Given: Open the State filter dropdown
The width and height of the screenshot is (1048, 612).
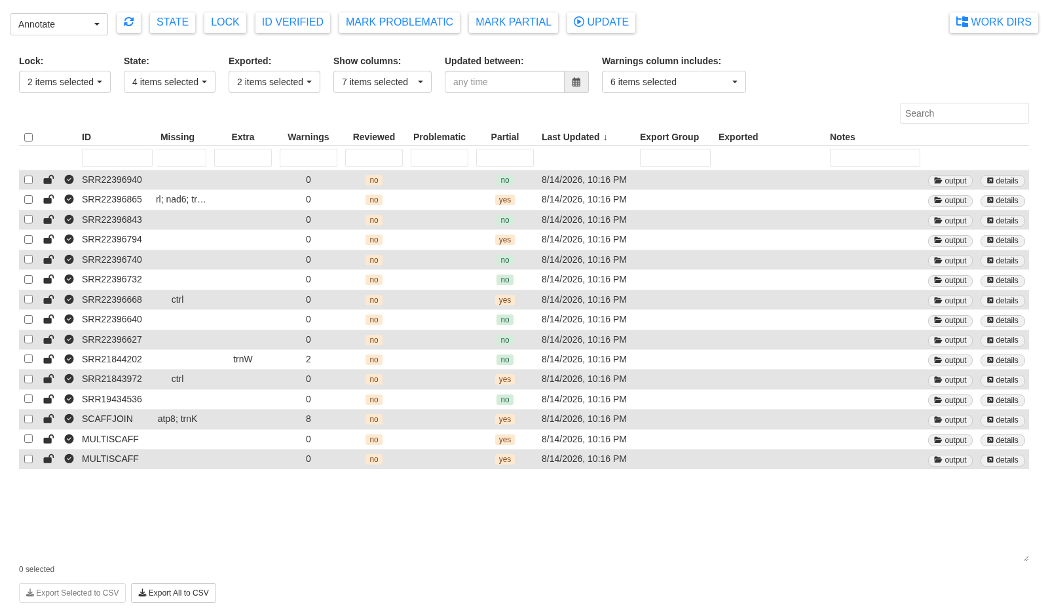Looking at the screenshot, I should coord(170,82).
